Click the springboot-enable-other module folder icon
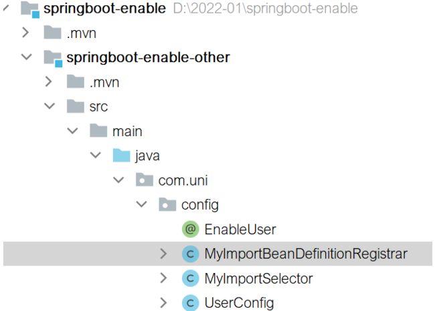 tap(53, 58)
